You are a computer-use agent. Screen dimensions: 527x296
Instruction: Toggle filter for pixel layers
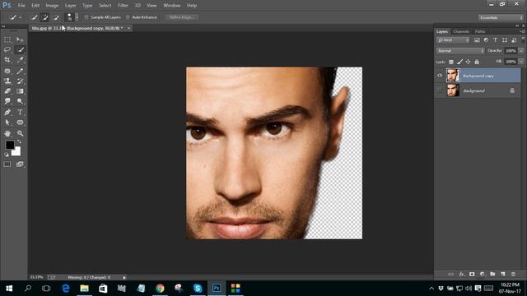coord(477,40)
